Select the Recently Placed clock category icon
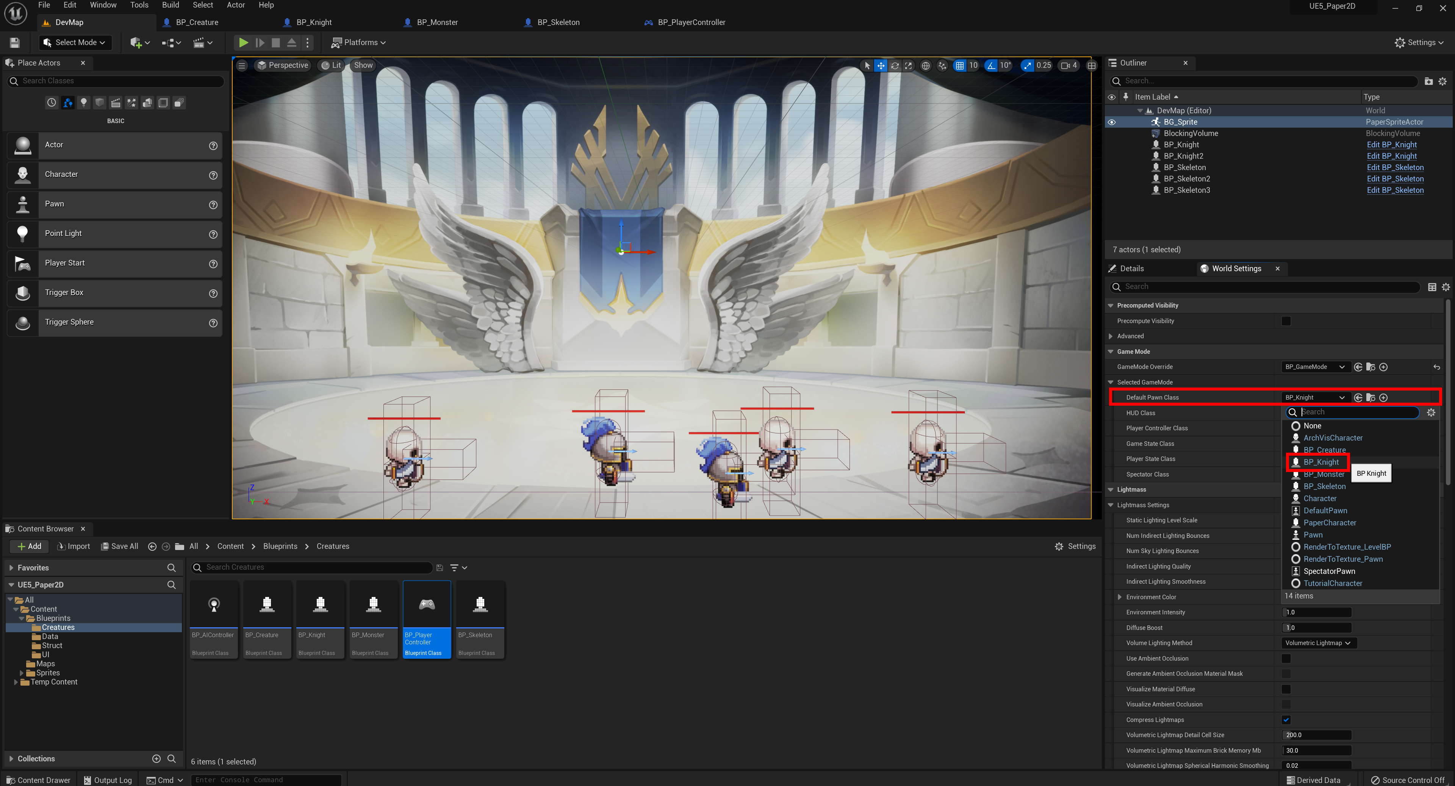This screenshot has width=1455, height=786. point(52,103)
